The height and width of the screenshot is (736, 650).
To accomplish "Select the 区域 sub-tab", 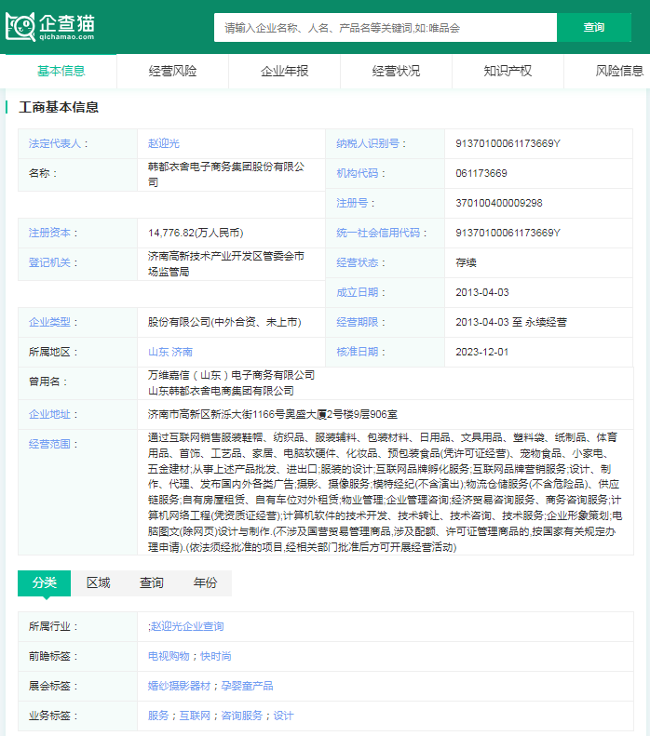I will click(98, 583).
